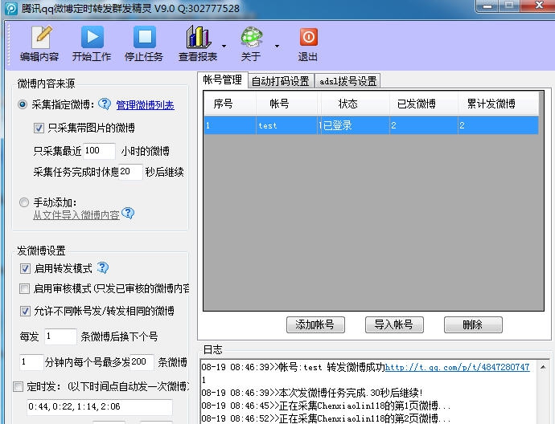The image size is (555, 424).
Task: Click the schedule times field 0:44,0:22
Action: (100, 406)
